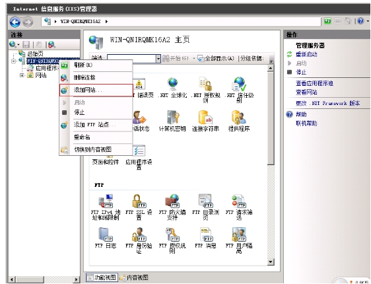Open the view options dropdown after 分组依据

(271, 61)
